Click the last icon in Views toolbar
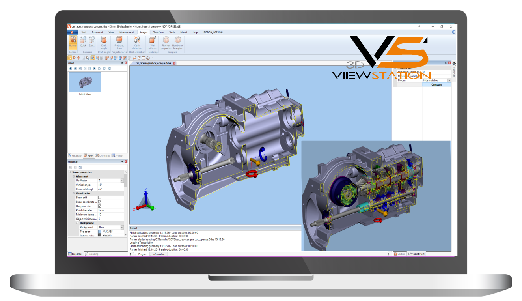The height and width of the screenshot is (301, 522). [110, 68]
